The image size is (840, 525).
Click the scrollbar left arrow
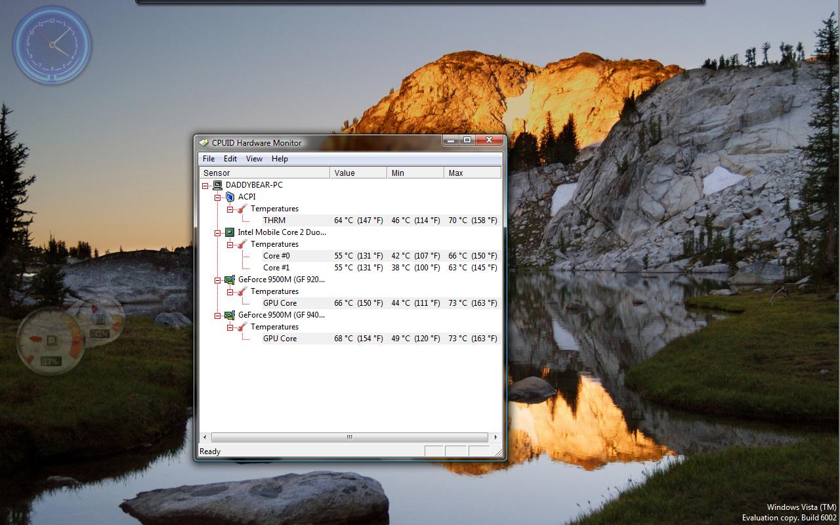[205, 437]
